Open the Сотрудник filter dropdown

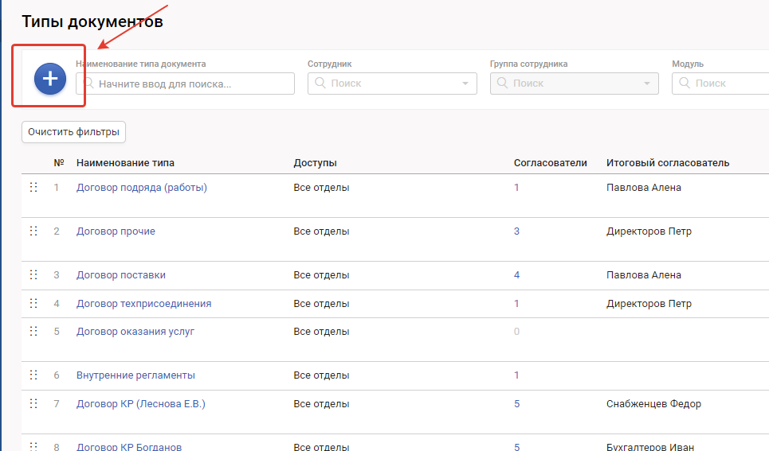pyautogui.click(x=392, y=84)
